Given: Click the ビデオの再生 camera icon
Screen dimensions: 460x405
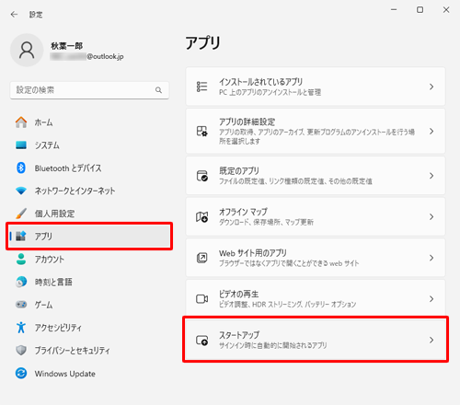Looking at the screenshot, I should 201,298.
